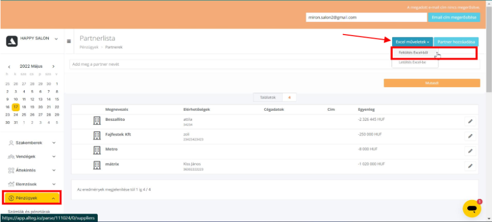
Task: Select day 17 in the calendar
Action: click(16, 107)
